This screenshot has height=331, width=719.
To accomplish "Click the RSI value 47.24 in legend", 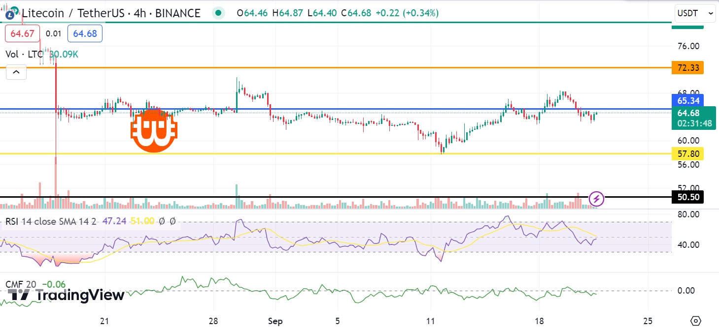I will pos(114,222).
